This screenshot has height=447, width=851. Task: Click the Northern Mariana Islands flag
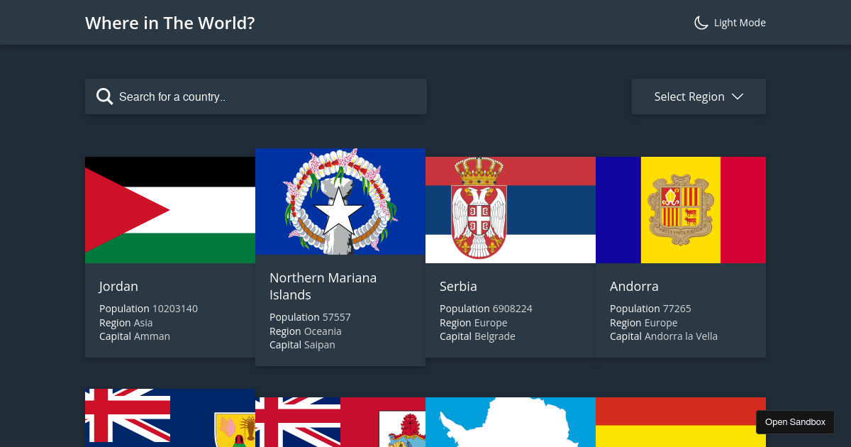pos(340,202)
